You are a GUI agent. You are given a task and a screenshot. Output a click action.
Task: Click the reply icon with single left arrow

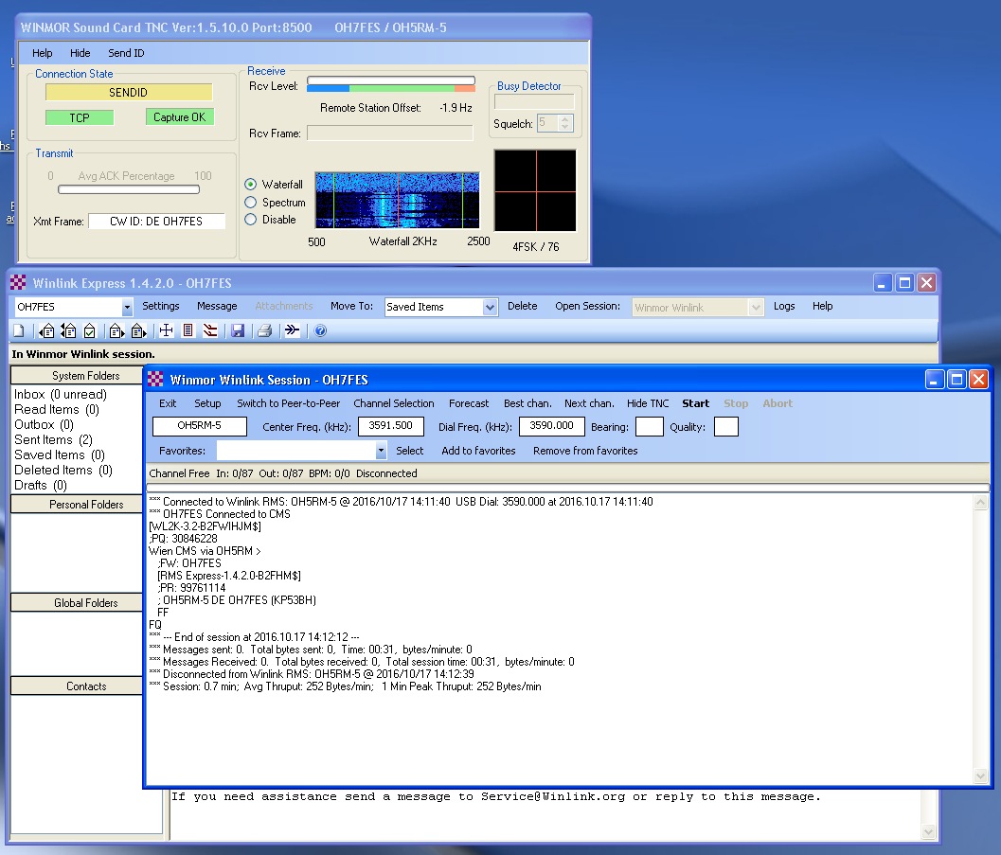(46, 330)
